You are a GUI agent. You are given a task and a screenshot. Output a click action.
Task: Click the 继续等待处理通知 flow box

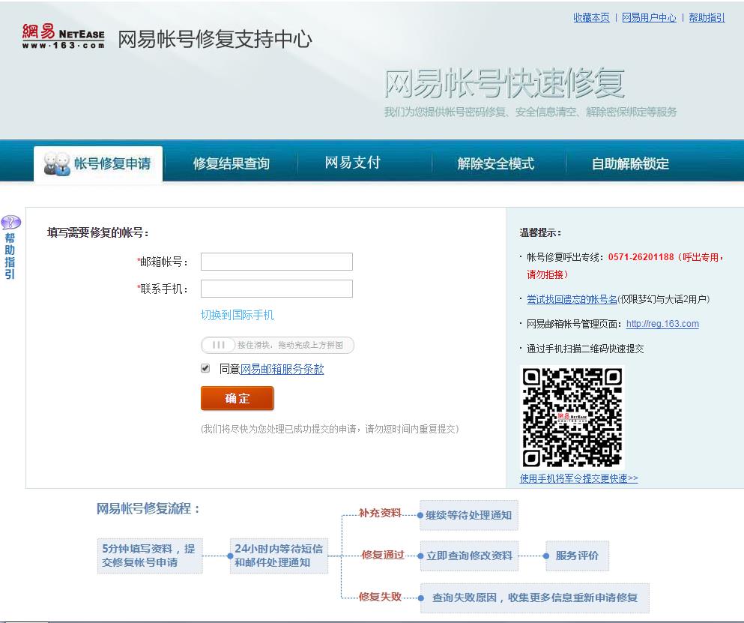469,515
